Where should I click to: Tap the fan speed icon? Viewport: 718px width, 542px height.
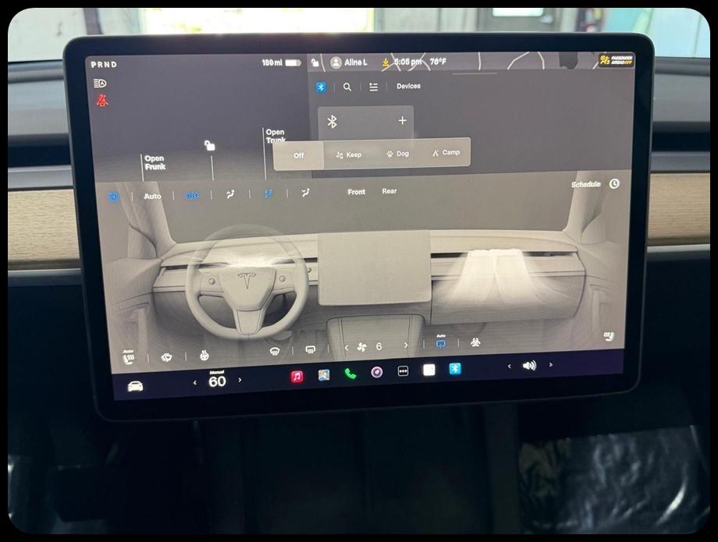(x=362, y=347)
